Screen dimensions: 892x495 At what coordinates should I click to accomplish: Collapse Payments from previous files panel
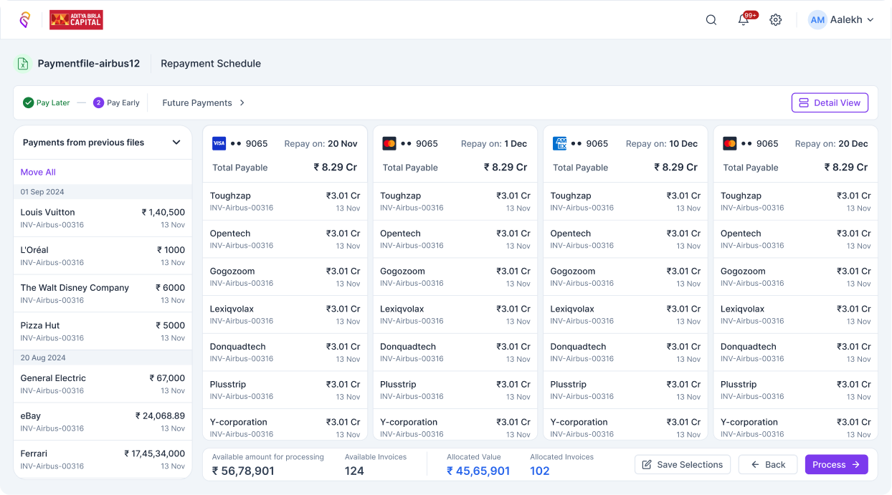coord(176,143)
